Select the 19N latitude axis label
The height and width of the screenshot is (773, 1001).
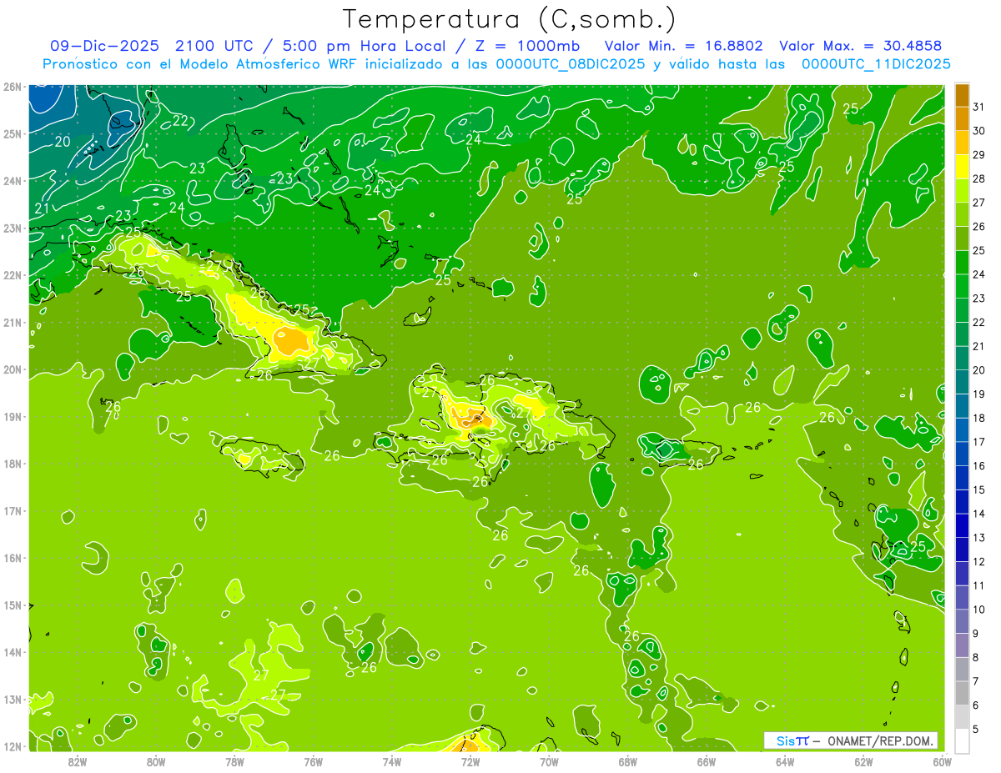click(13, 416)
